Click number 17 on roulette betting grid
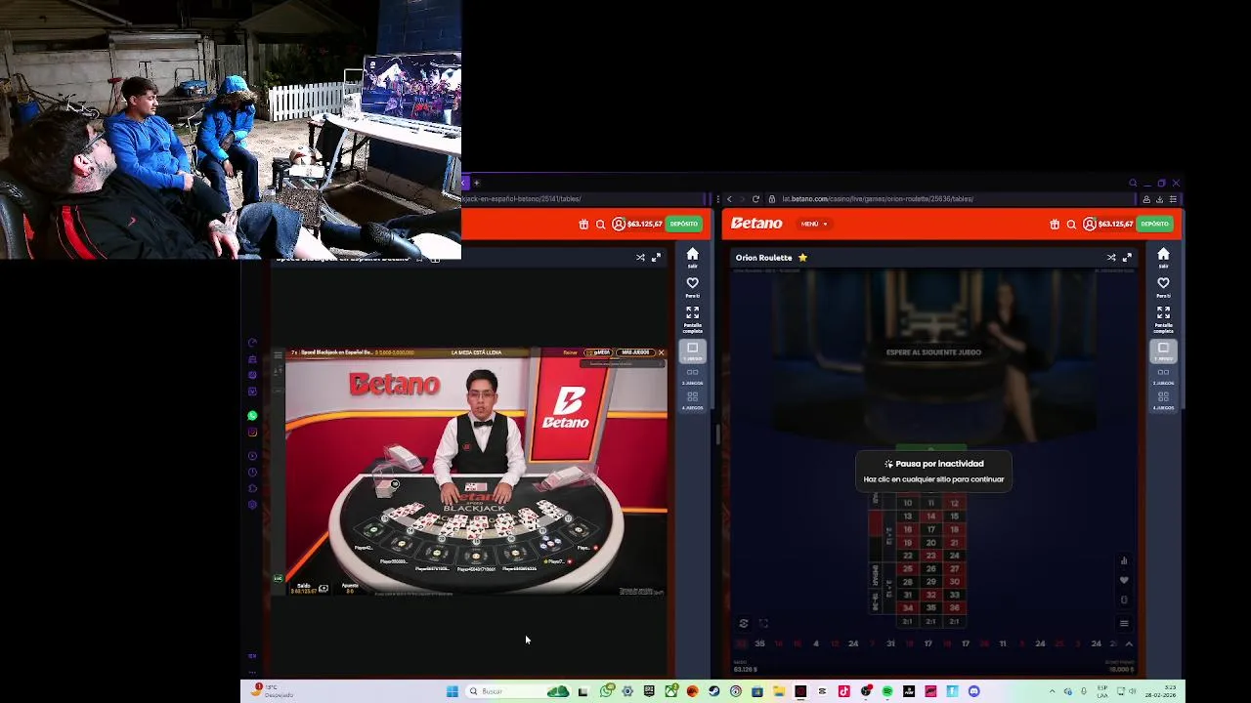The width and height of the screenshot is (1251, 703). (930, 529)
